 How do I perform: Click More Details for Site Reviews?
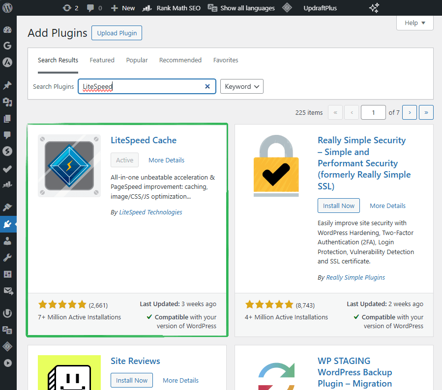point(181,380)
